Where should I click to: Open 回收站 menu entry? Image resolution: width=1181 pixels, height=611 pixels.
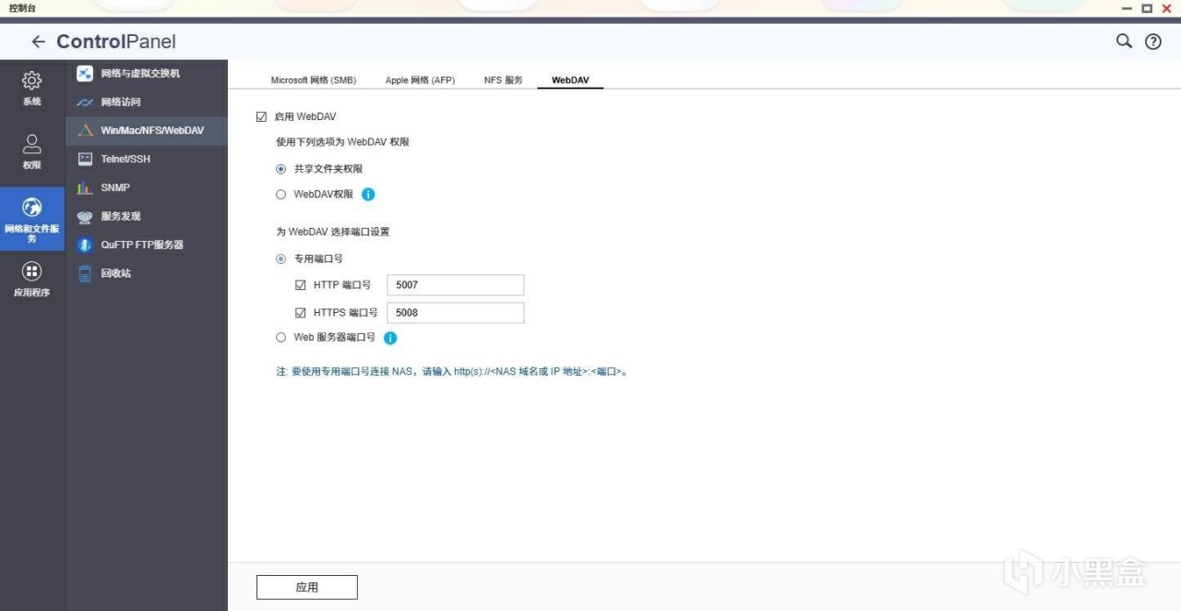coord(147,273)
